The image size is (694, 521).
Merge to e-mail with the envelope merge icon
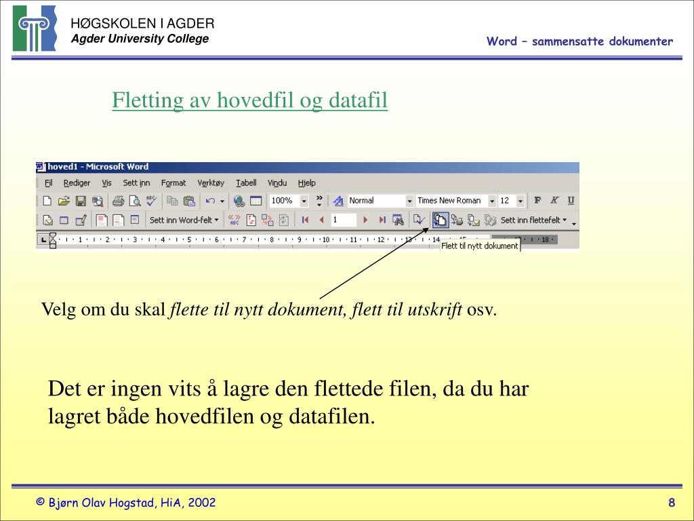[x=474, y=220]
